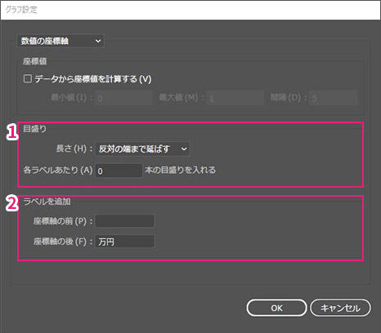The width and height of the screenshot is (381, 333).
Task: Expand the 反対の端まで延ばす length dropdown
Action: point(142,149)
